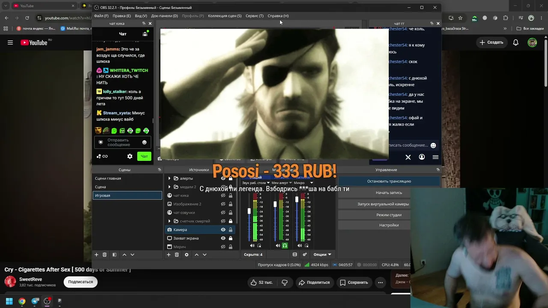Open Режим студии
This screenshot has height=308, width=548.
tap(389, 215)
